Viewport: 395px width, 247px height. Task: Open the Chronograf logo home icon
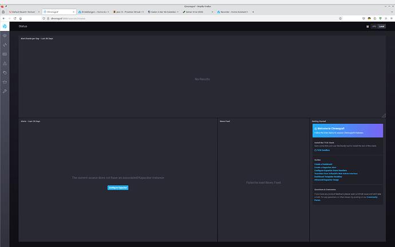(x=5, y=26)
